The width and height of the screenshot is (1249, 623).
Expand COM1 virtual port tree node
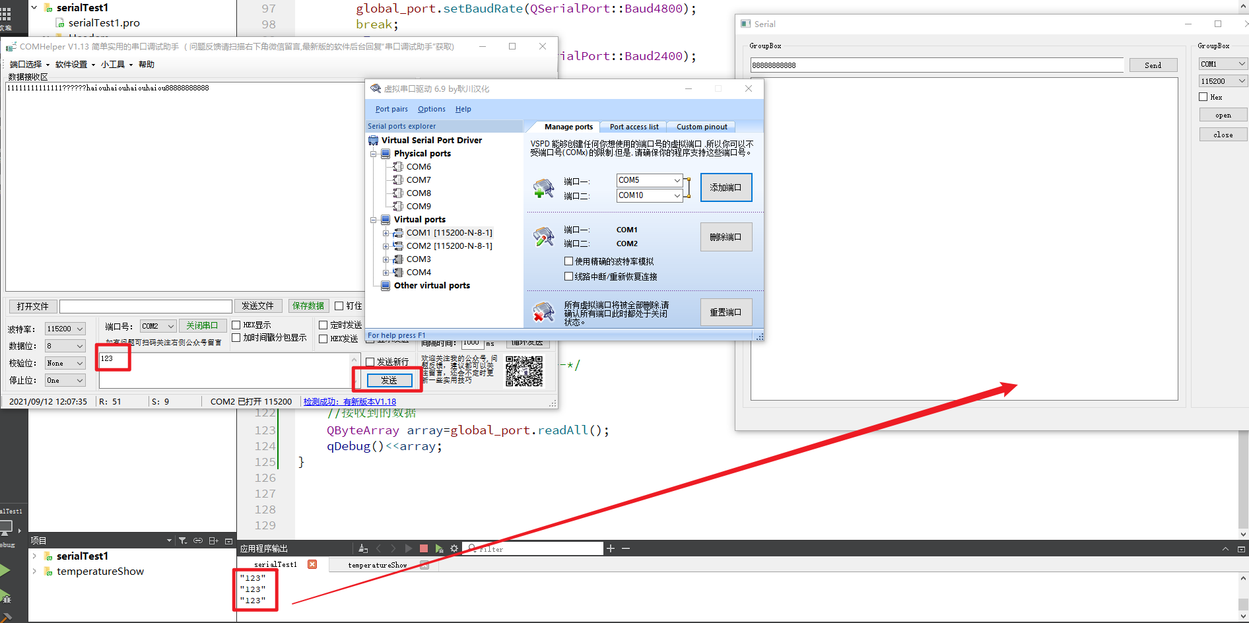coord(386,233)
